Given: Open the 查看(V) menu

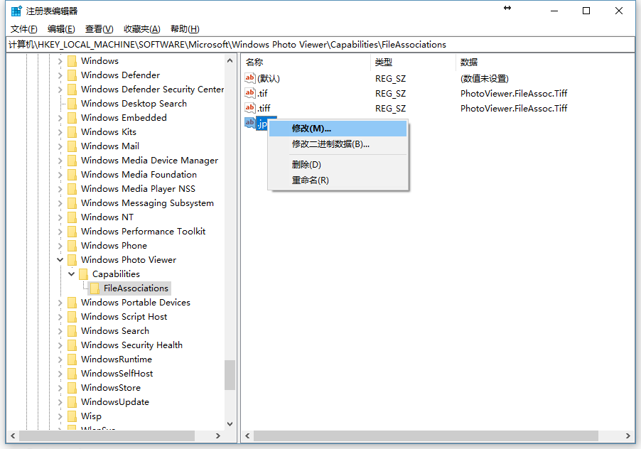Looking at the screenshot, I should coord(99,29).
